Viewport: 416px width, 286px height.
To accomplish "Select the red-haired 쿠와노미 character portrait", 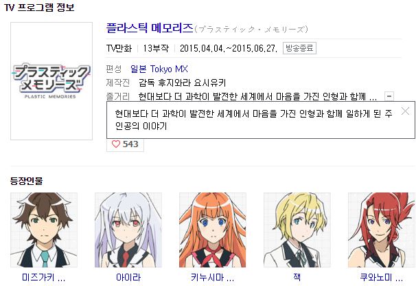I will [381, 230].
